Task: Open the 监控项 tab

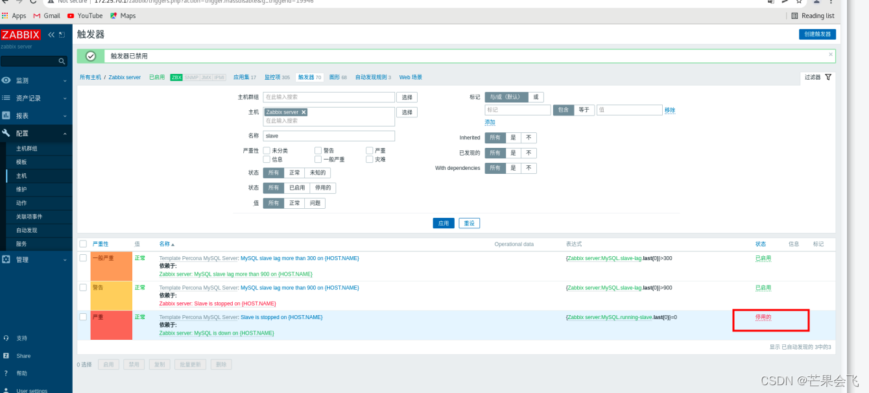Action: 277,77
